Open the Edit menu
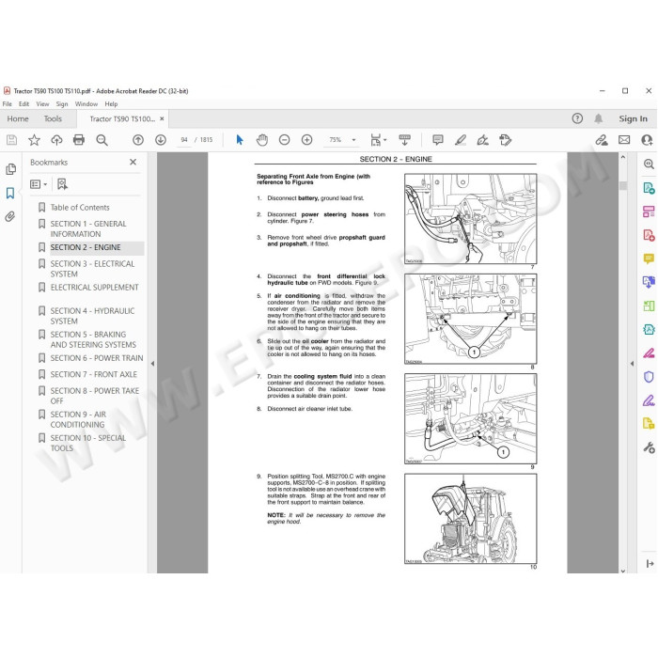The height and width of the screenshot is (658, 658). coord(23,103)
